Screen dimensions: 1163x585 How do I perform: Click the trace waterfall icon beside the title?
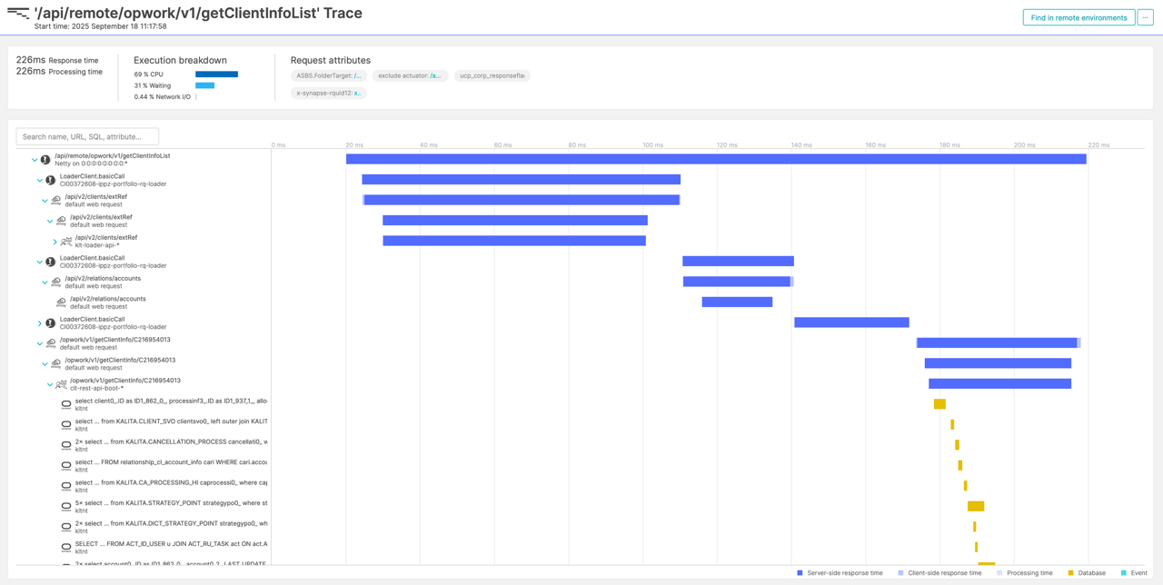point(18,14)
